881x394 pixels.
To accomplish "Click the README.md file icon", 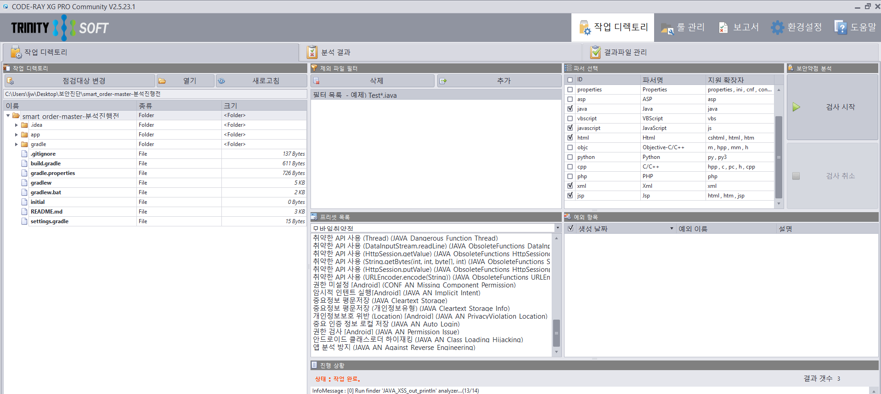I will click(x=24, y=212).
